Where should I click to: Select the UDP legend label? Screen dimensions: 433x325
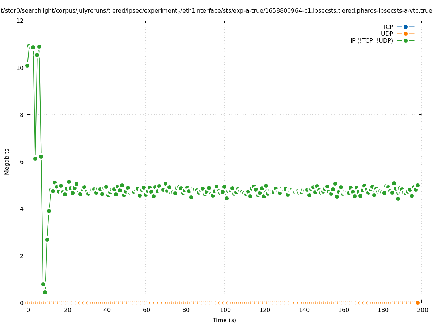(387, 34)
